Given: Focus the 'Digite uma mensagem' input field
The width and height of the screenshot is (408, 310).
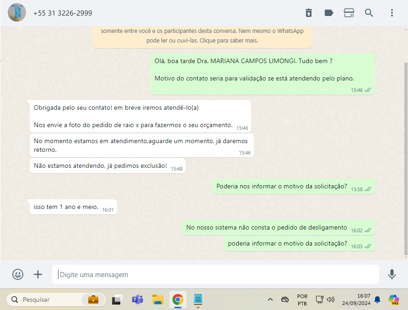Looking at the screenshot, I should point(215,274).
